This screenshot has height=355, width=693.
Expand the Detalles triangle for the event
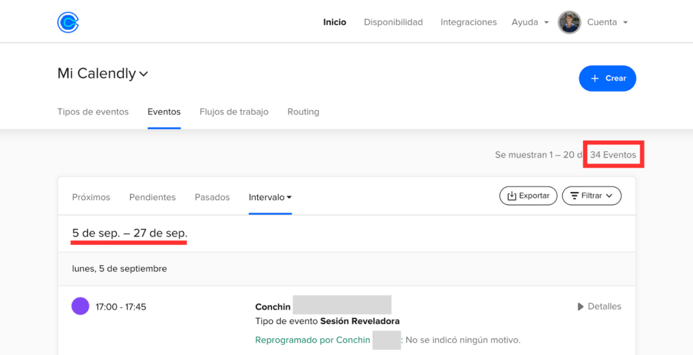click(x=580, y=306)
